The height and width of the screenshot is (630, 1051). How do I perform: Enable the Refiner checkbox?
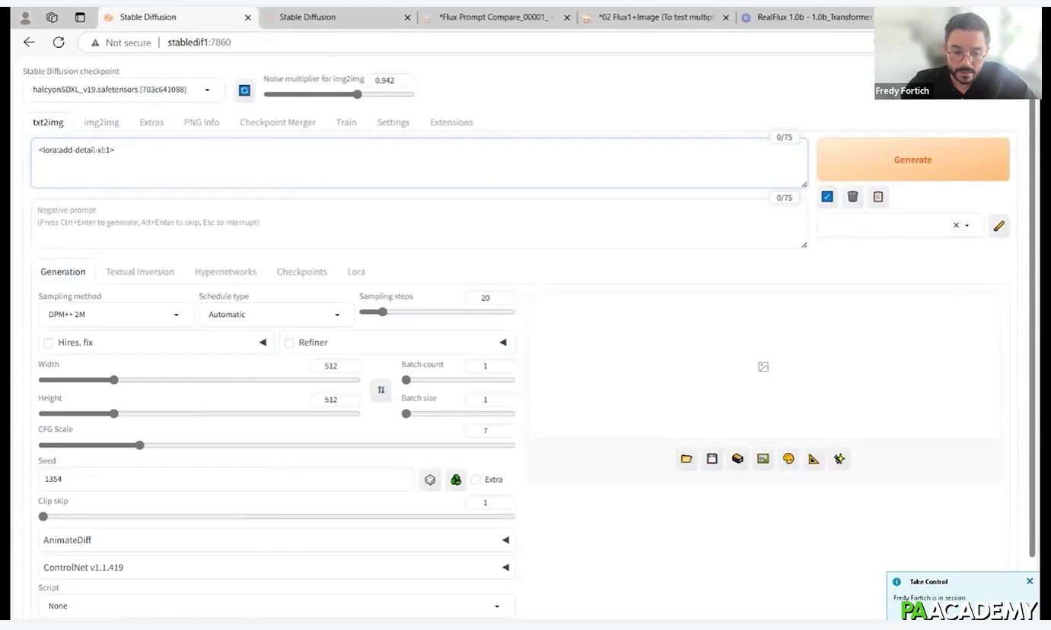[289, 343]
